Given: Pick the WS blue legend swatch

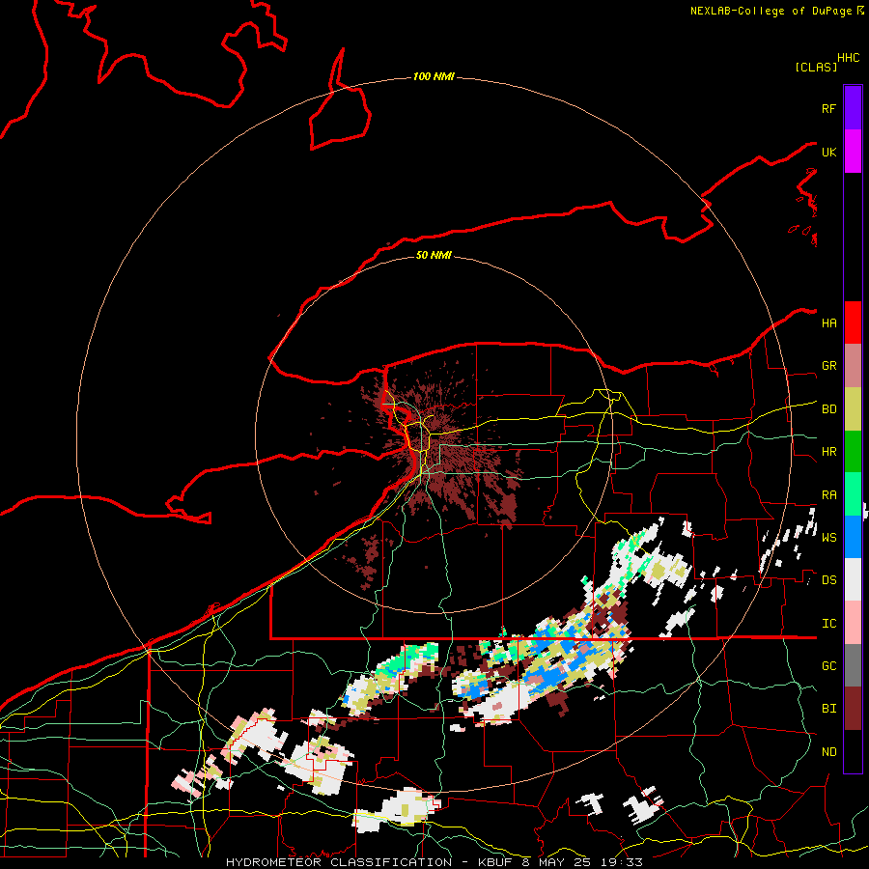Looking at the screenshot, I should pyautogui.click(x=853, y=537).
